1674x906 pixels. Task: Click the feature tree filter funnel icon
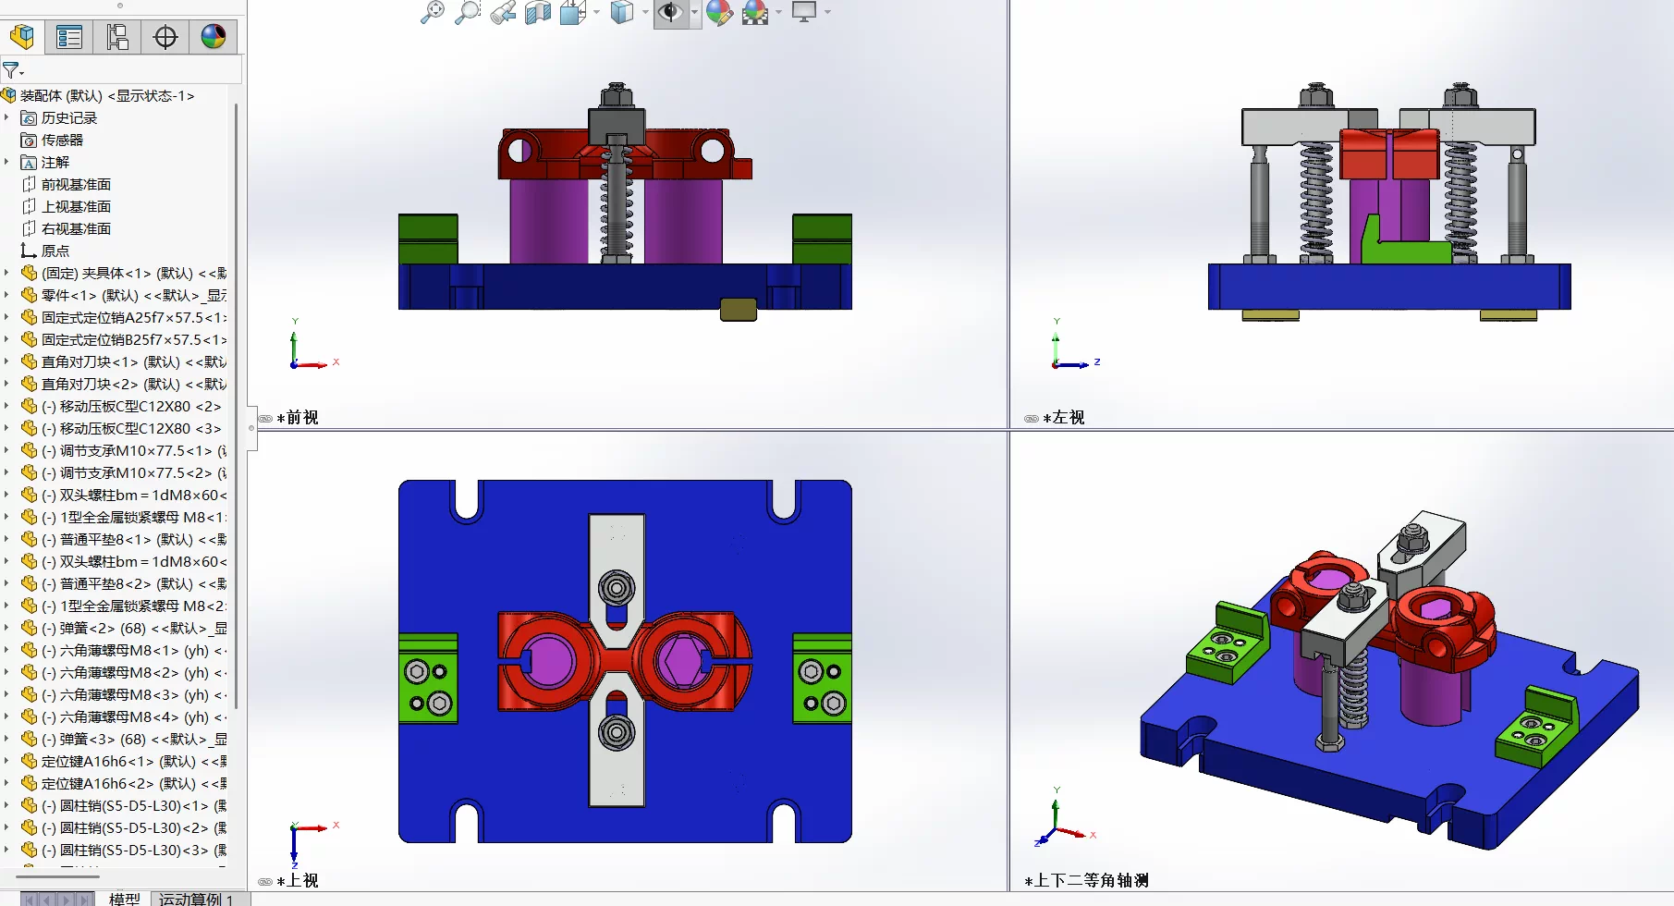click(11, 70)
